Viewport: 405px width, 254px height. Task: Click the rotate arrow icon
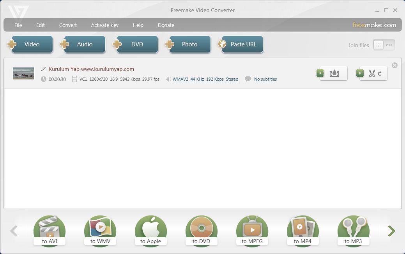tap(380, 73)
